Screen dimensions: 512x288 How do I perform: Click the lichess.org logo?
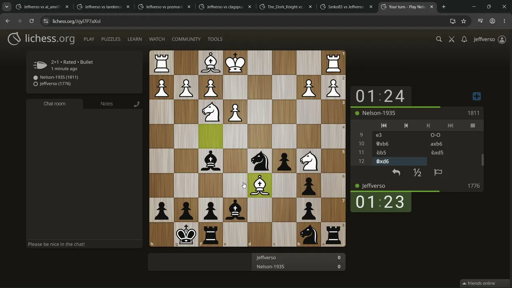[x=41, y=39]
